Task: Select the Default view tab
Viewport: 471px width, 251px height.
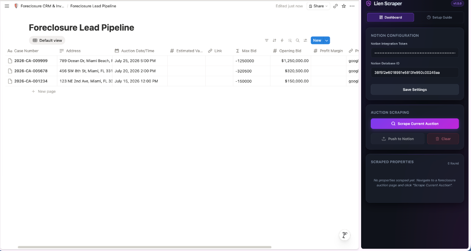Action: tap(47, 40)
